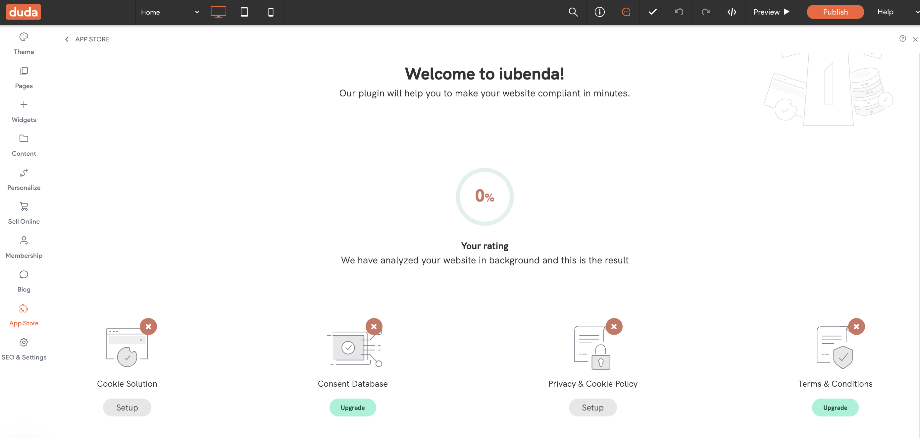
Task: Click the Publish button
Action: click(x=835, y=12)
